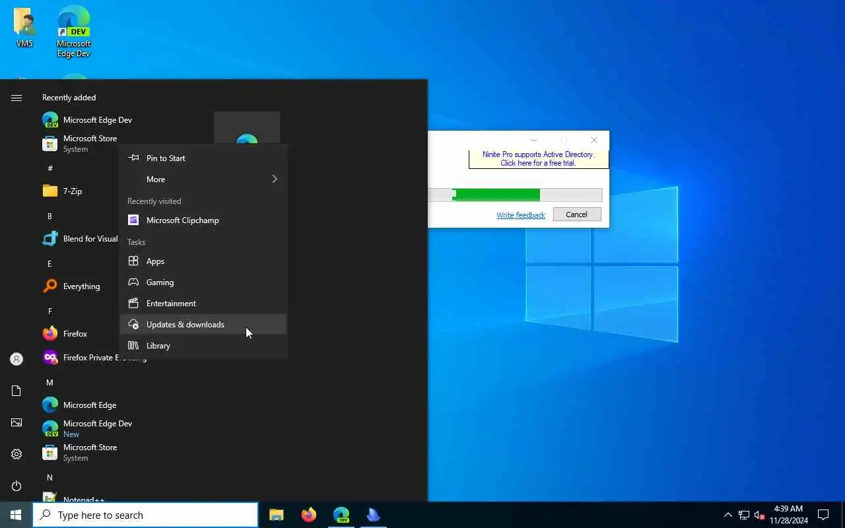Screen dimensions: 845x528
Task: Expand the Start menu hamburger button
Action: pos(17,98)
